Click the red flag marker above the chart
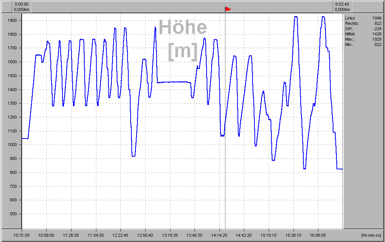Viewport: 385px width, 242px height. tap(227, 9)
